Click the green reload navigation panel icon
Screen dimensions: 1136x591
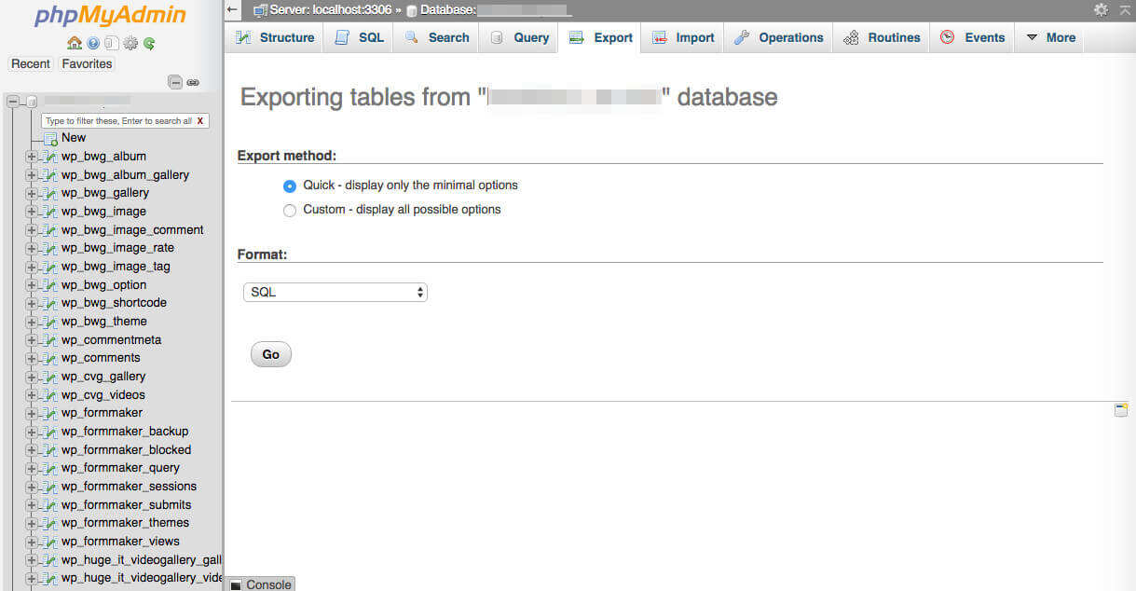[149, 43]
